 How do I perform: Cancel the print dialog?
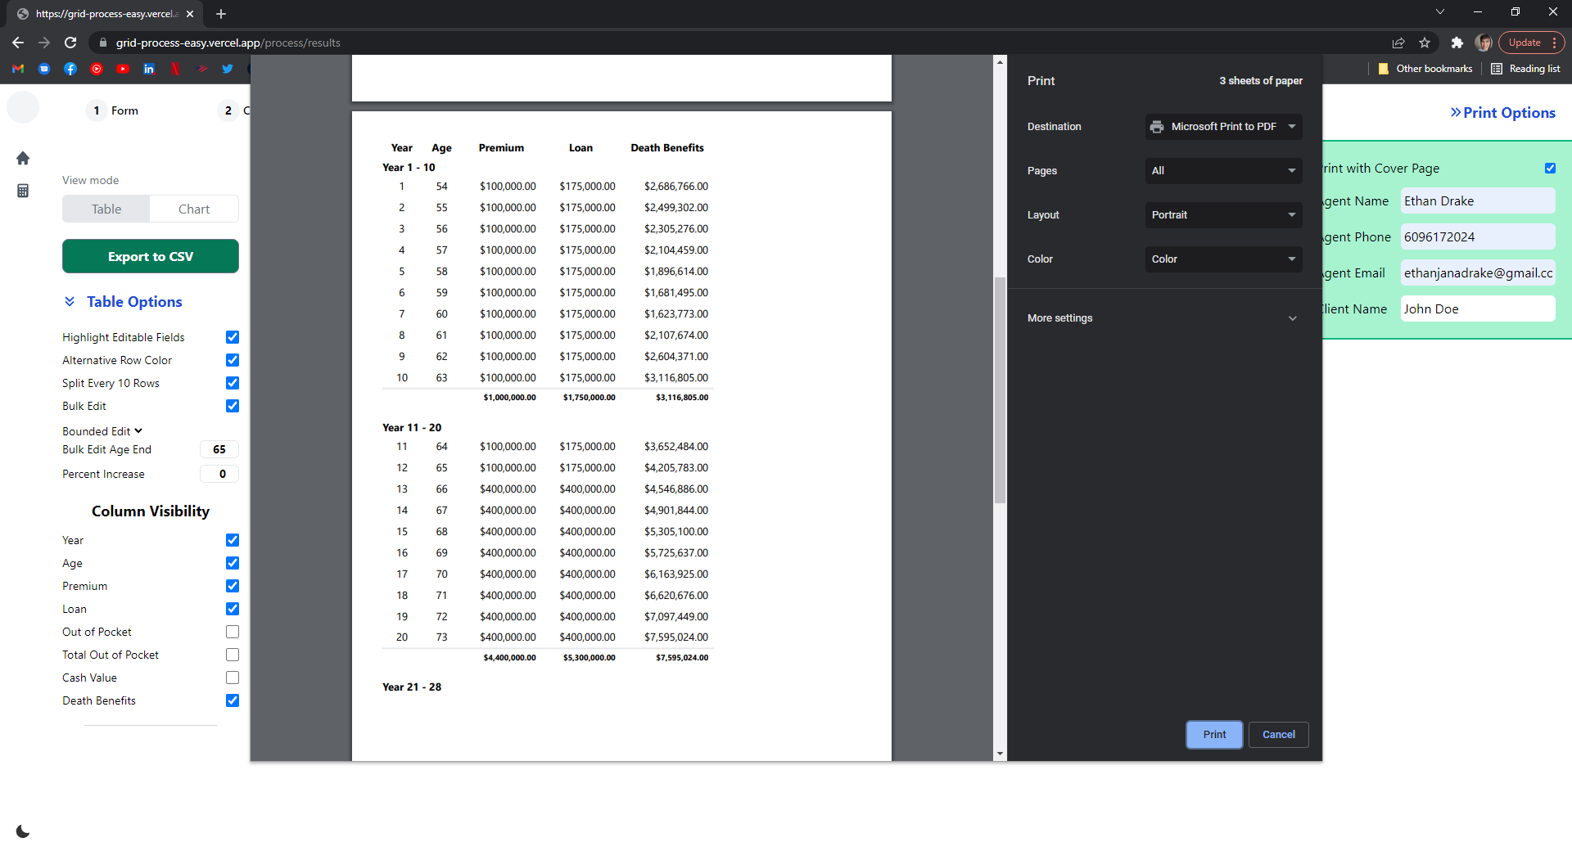(x=1278, y=735)
